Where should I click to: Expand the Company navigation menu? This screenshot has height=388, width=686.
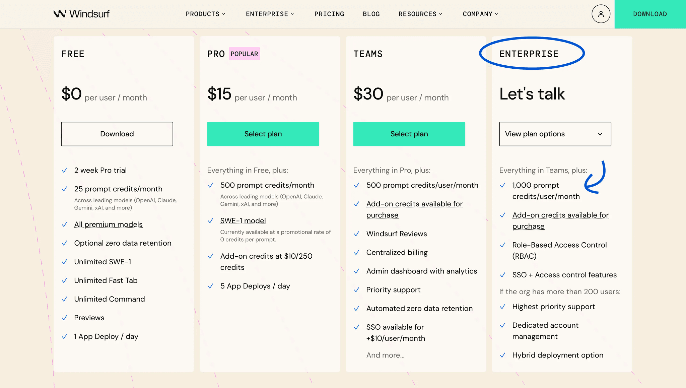pyautogui.click(x=480, y=14)
